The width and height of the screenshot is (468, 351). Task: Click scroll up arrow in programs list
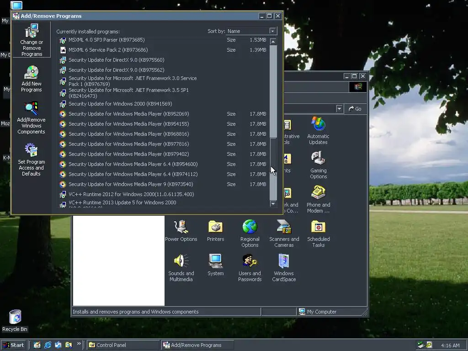pyautogui.click(x=273, y=42)
